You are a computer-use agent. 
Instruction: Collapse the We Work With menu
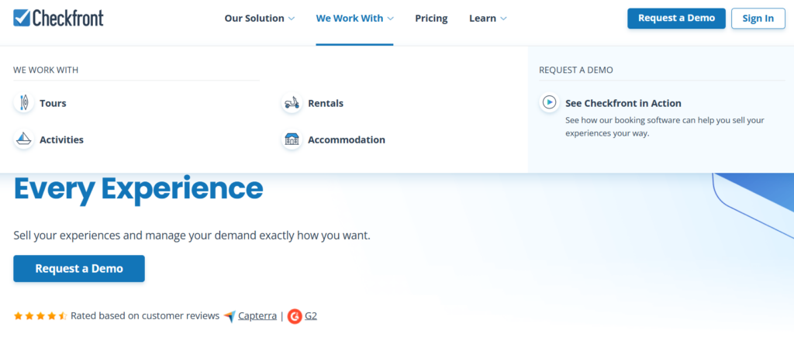(x=354, y=19)
